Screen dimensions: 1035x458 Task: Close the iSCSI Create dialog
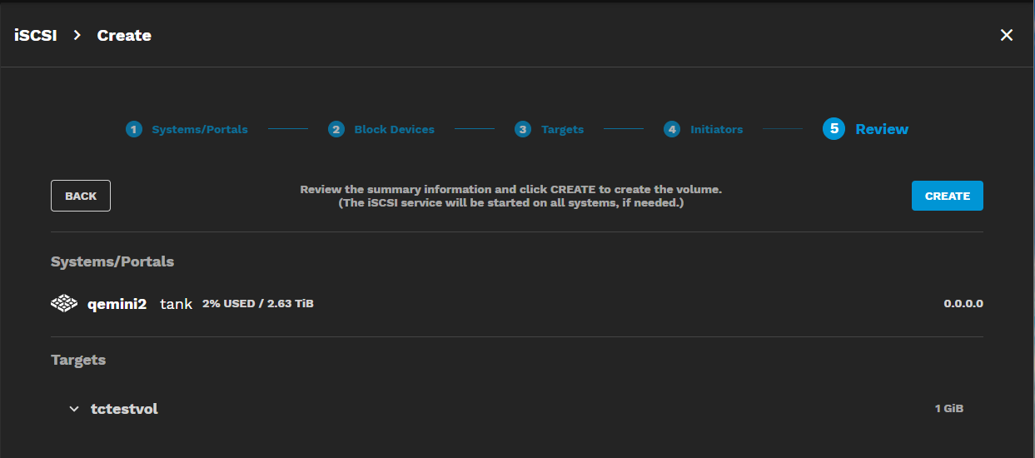pyautogui.click(x=1007, y=35)
